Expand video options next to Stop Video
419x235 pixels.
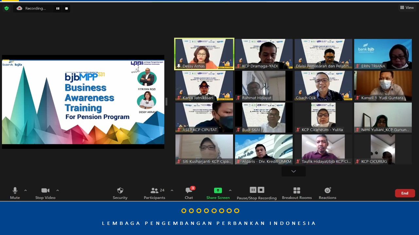58,190
